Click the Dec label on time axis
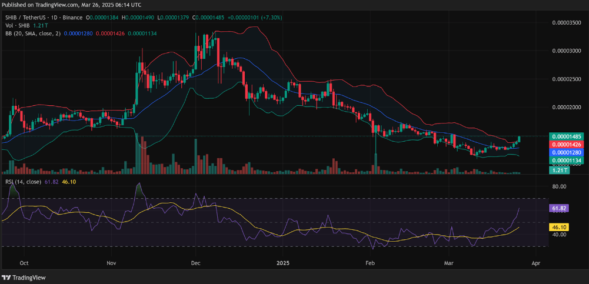This screenshot has width=589, height=284. [196, 264]
